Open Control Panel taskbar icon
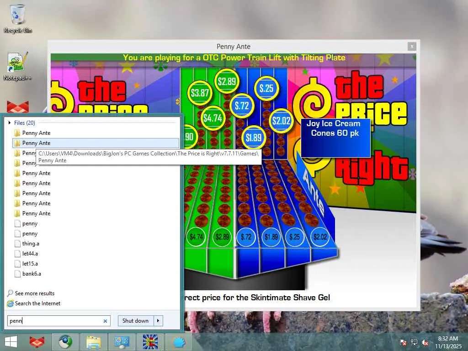Viewport: 468px width, 351px height. [122, 342]
